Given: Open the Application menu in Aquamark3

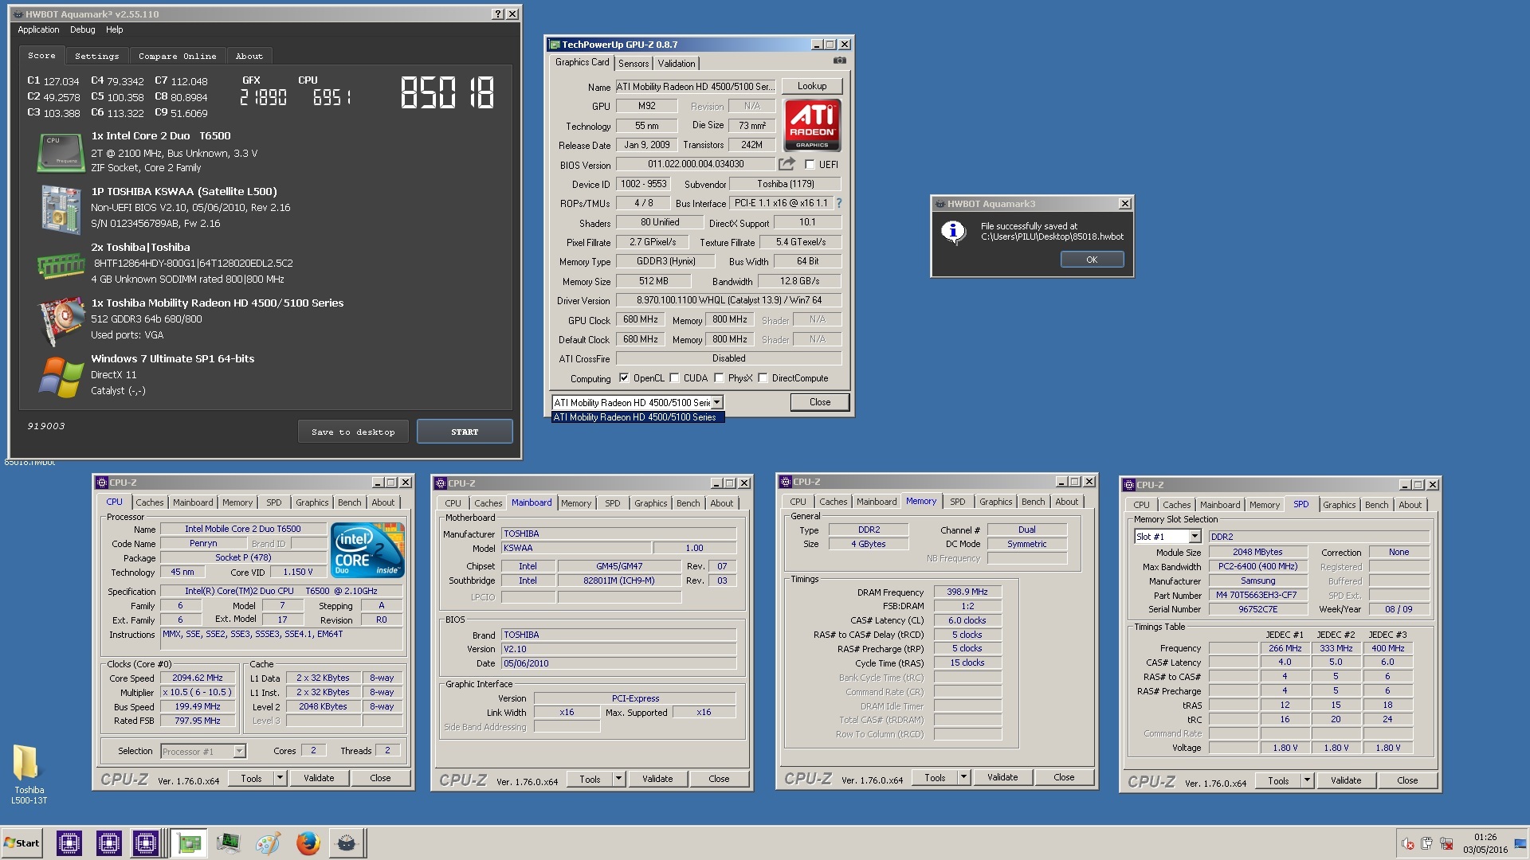Looking at the screenshot, I should point(38,29).
